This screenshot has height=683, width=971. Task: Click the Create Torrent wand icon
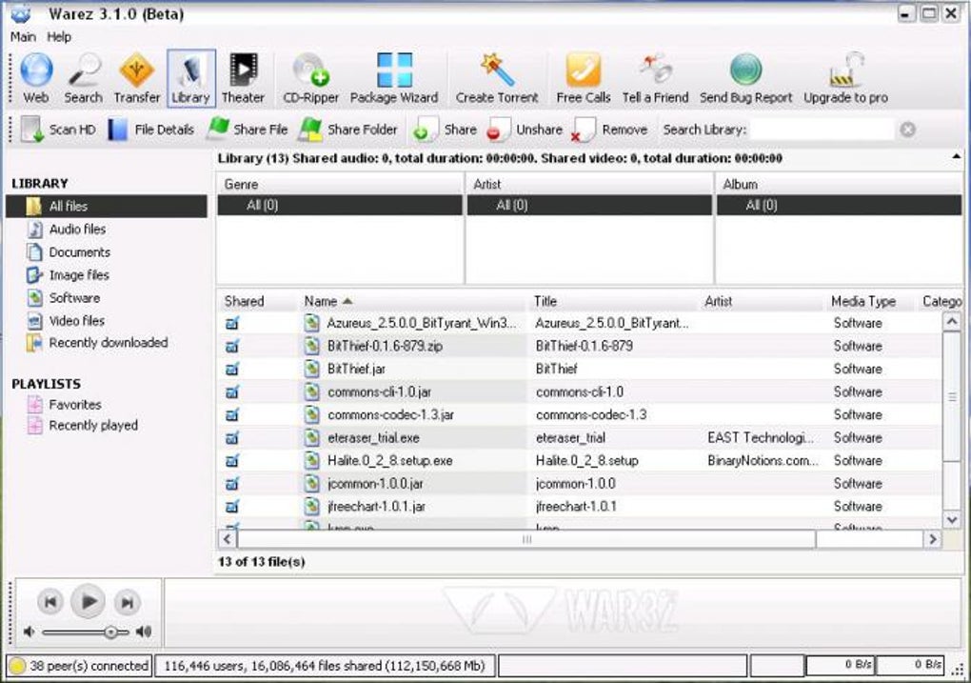coord(497,70)
